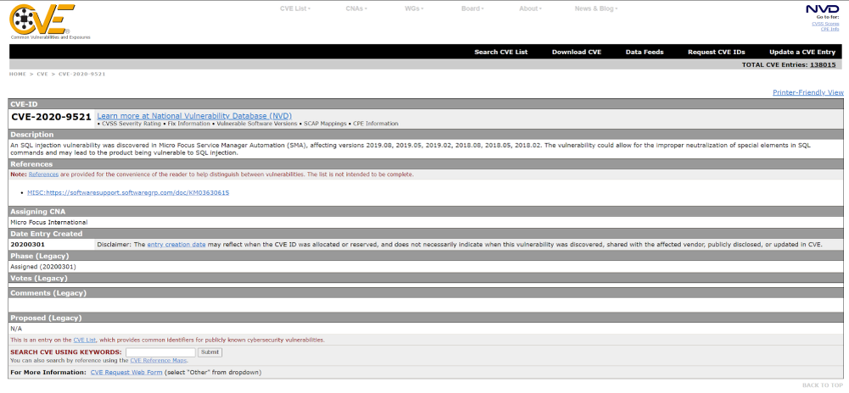Click the Comments (Legacy) header

426,293
